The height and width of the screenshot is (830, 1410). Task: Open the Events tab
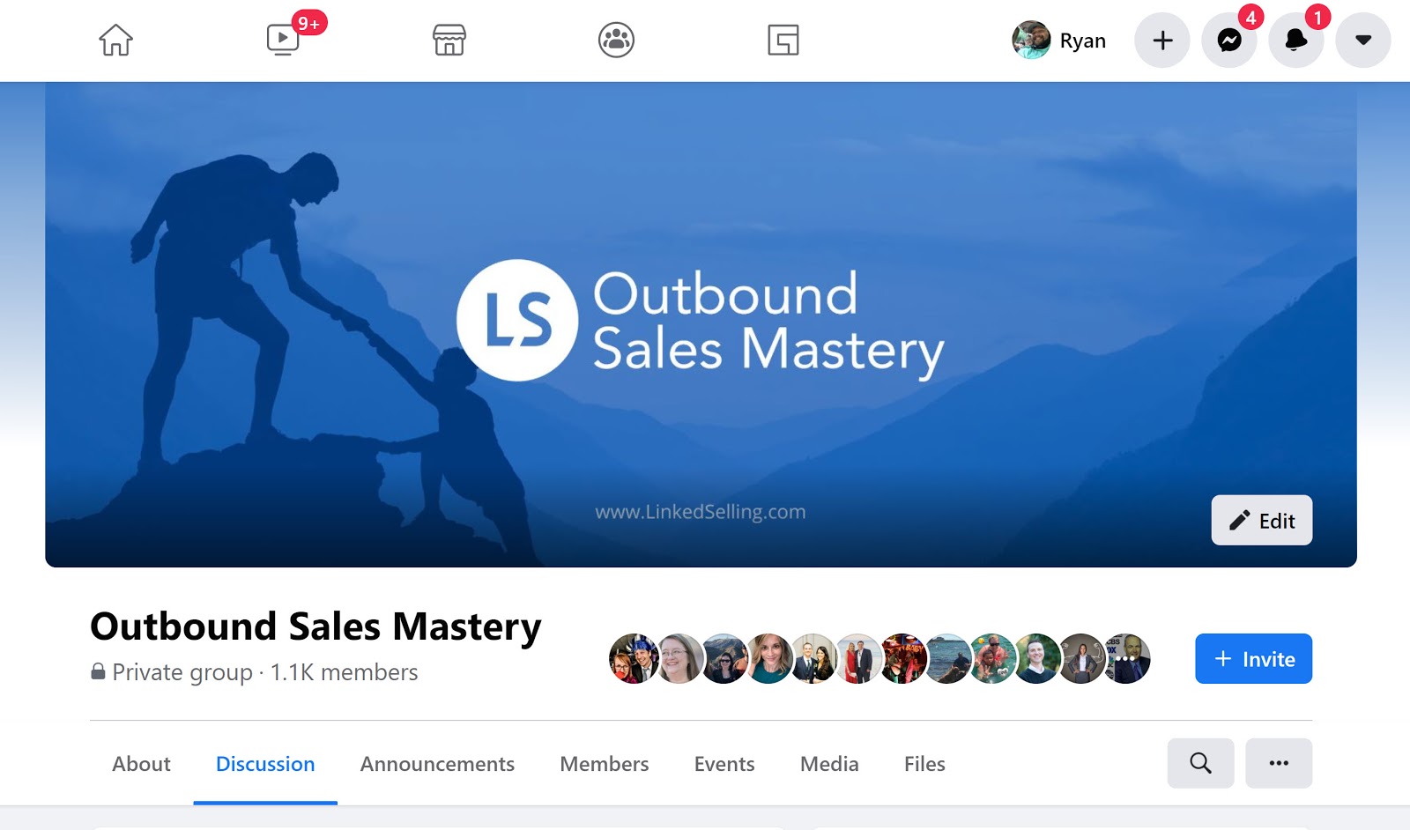(x=724, y=764)
